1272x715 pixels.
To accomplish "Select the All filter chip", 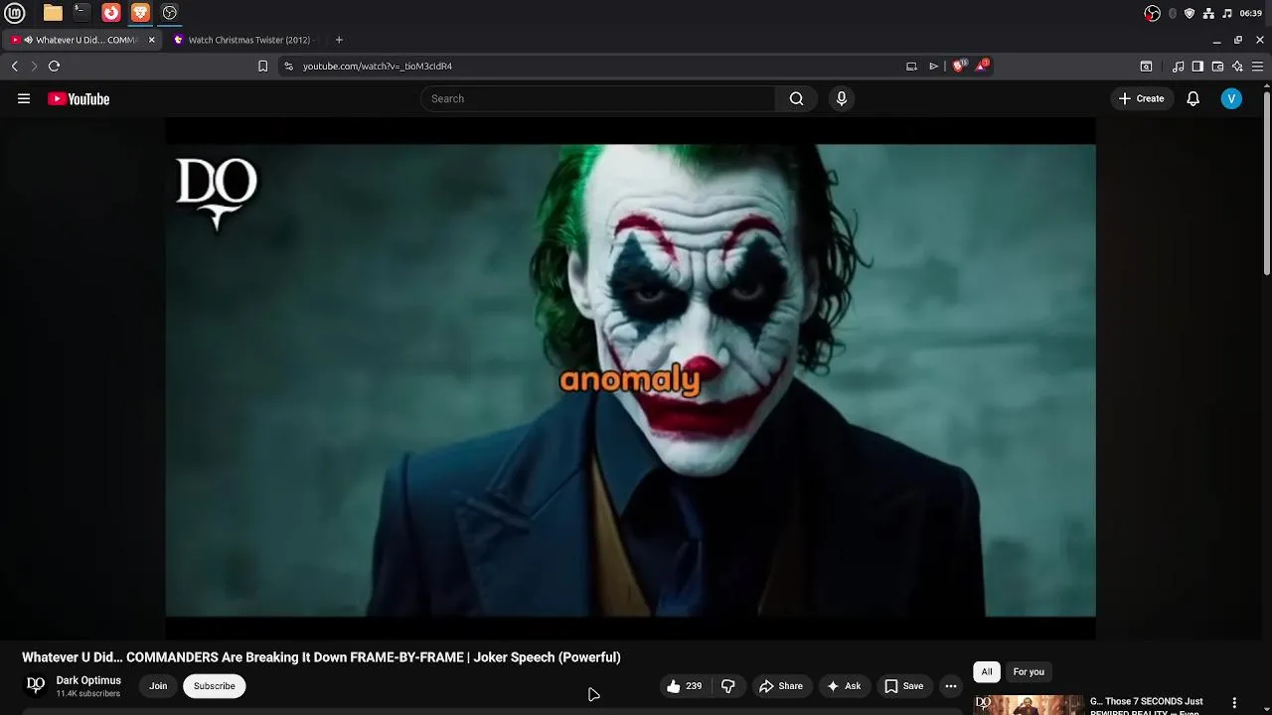I will (x=987, y=672).
